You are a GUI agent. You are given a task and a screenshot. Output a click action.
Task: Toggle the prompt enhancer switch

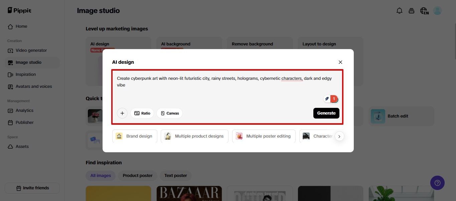[x=331, y=99]
